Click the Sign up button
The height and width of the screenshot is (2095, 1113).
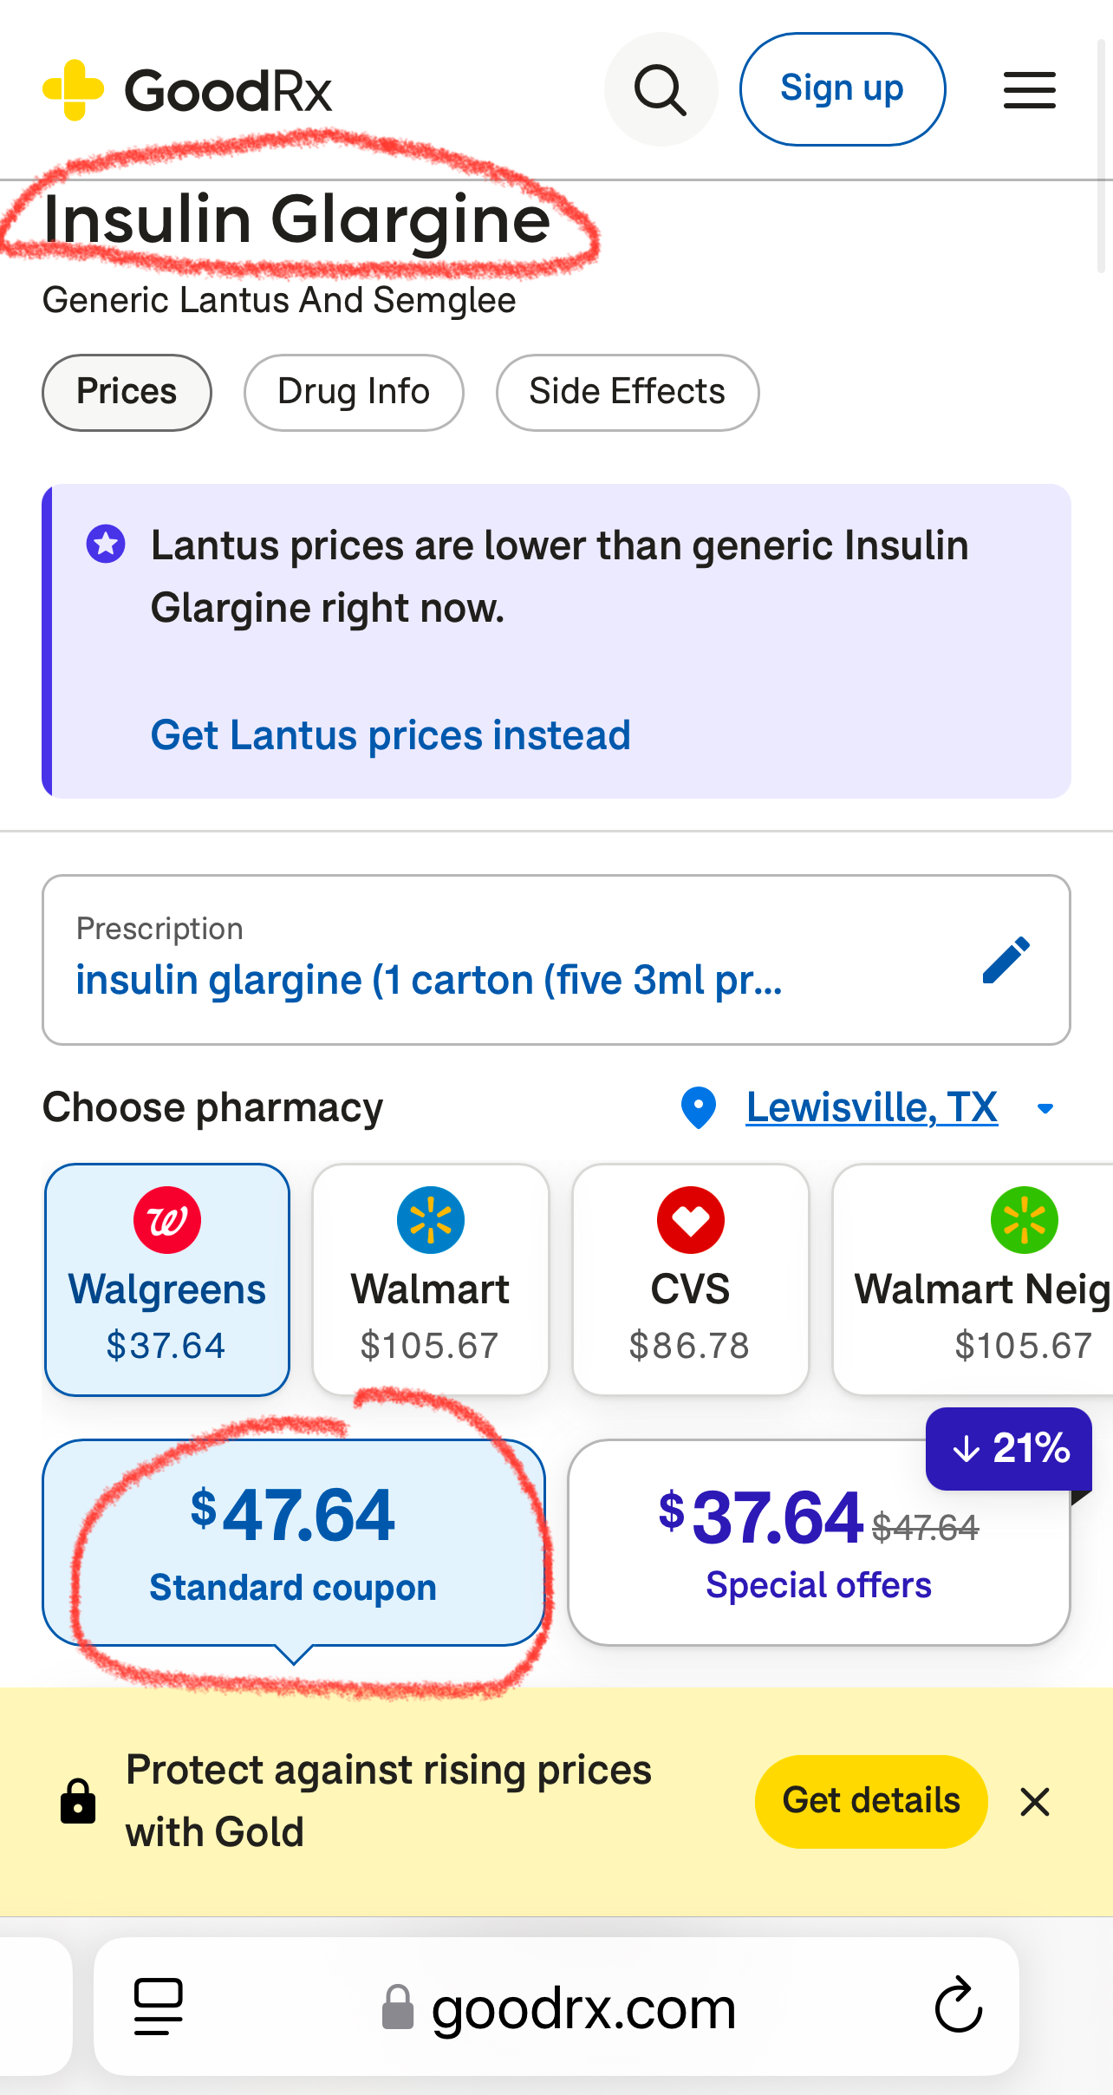click(842, 89)
